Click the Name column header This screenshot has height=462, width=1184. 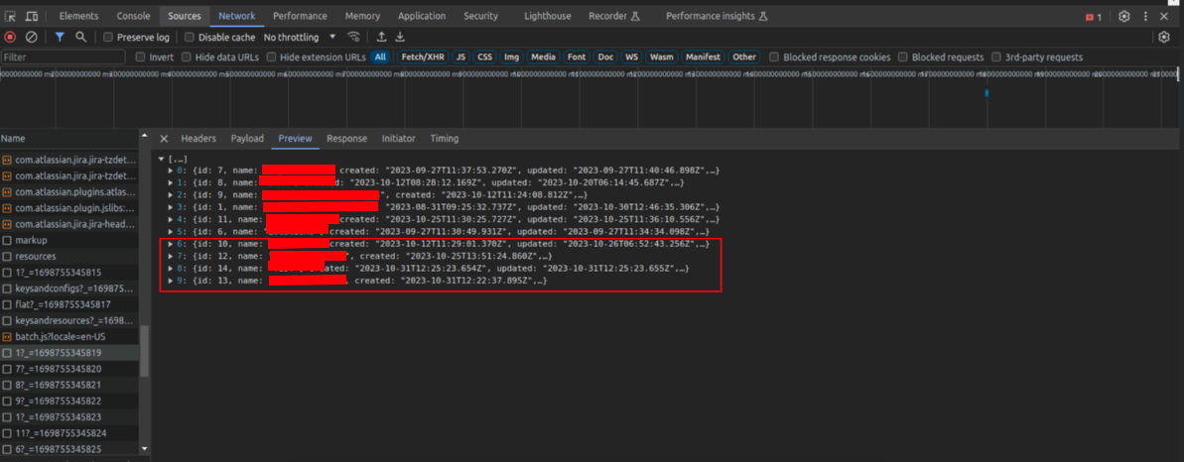pos(69,139)
